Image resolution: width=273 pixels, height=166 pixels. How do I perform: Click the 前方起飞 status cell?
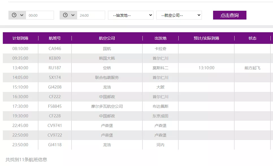click(252, 68)
